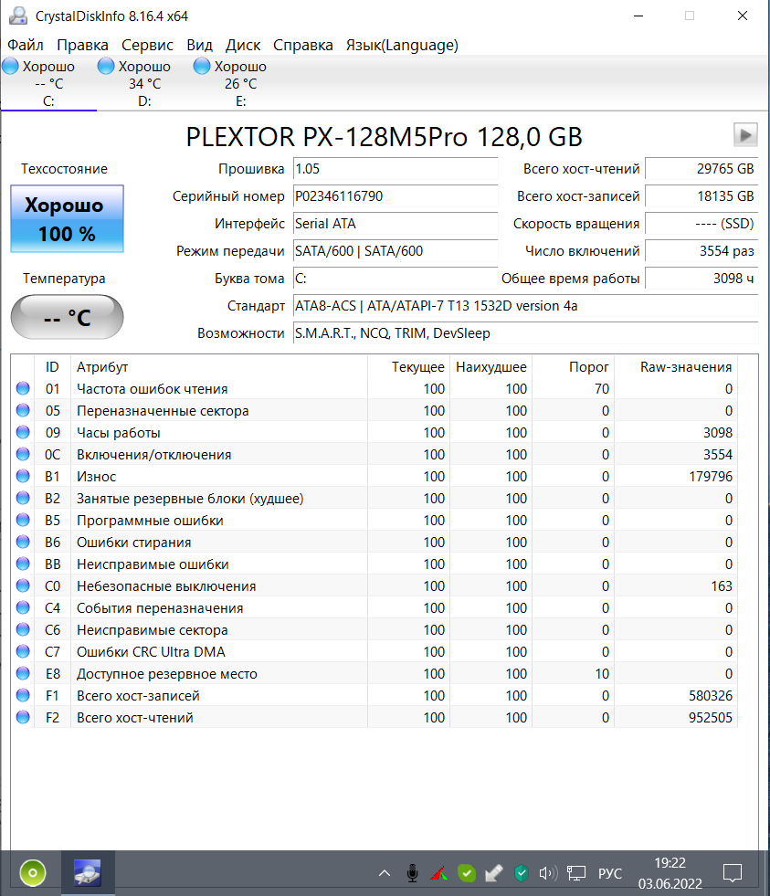Screen dimensions: 770x896
Task: Open the clock showing 19:22
Action: [x=670, y=873]
